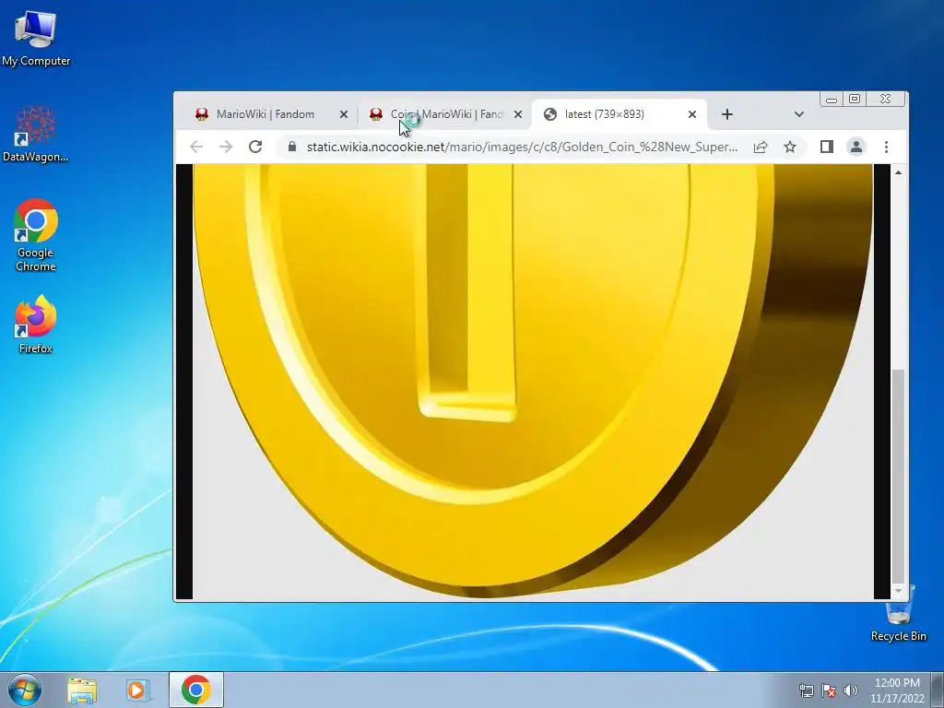Maximize the Chrome window

click(x=855, y=99)
